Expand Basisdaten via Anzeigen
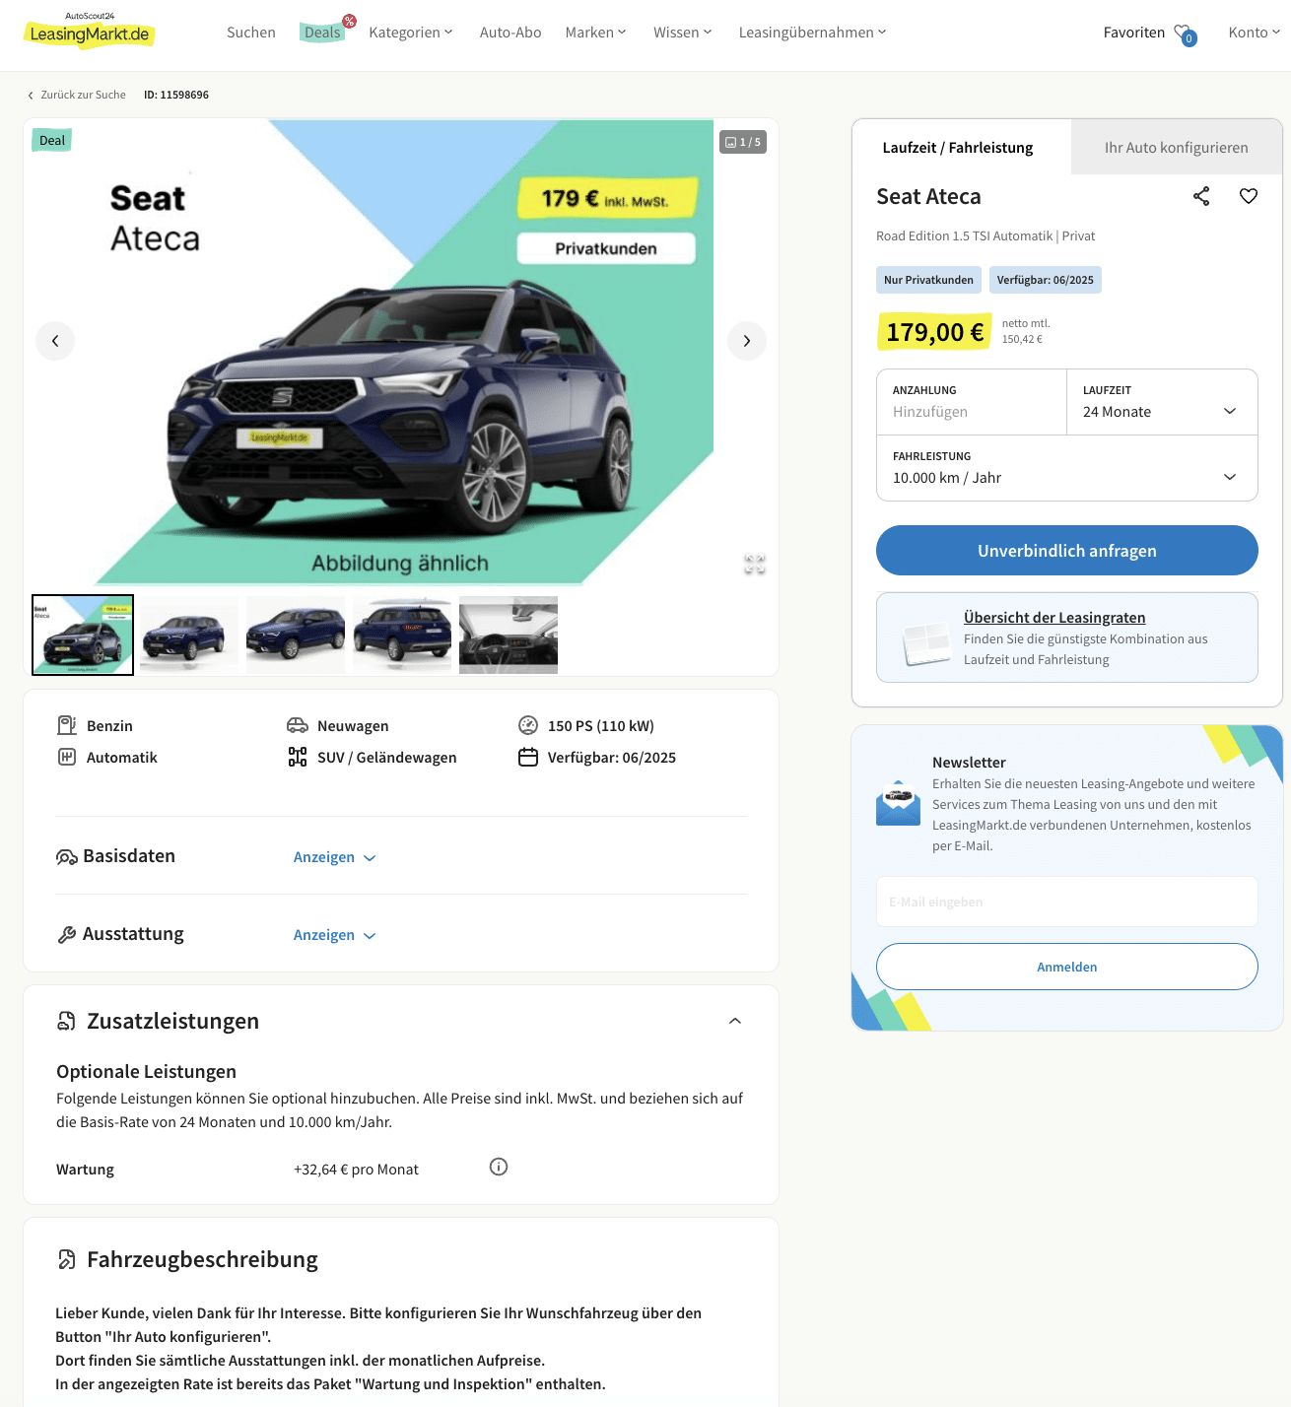Viewport: 1291px width, 1407px height. click(334, 857)
